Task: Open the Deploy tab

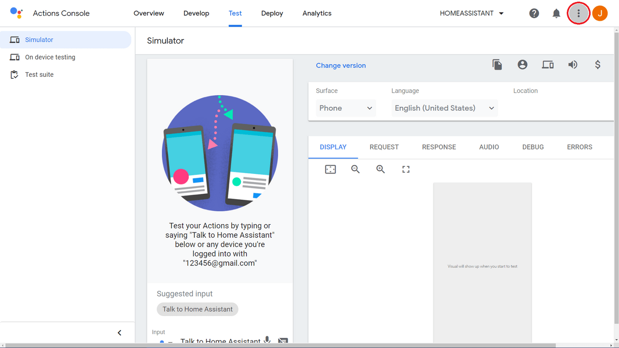Action: [272, 13]
